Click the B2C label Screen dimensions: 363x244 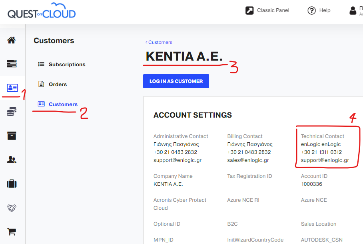click(x=232, y=224)
